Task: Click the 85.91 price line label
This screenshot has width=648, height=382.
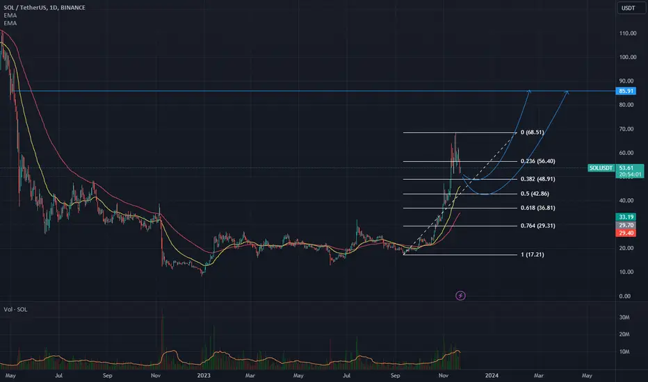Action: (x=626, y=91)
